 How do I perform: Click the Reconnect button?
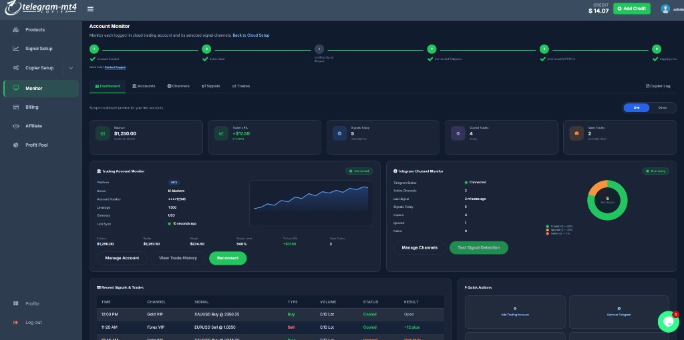pos(228,258)
